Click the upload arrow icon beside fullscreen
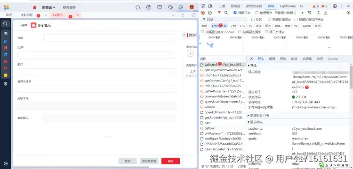 click(x=183, y=15)
